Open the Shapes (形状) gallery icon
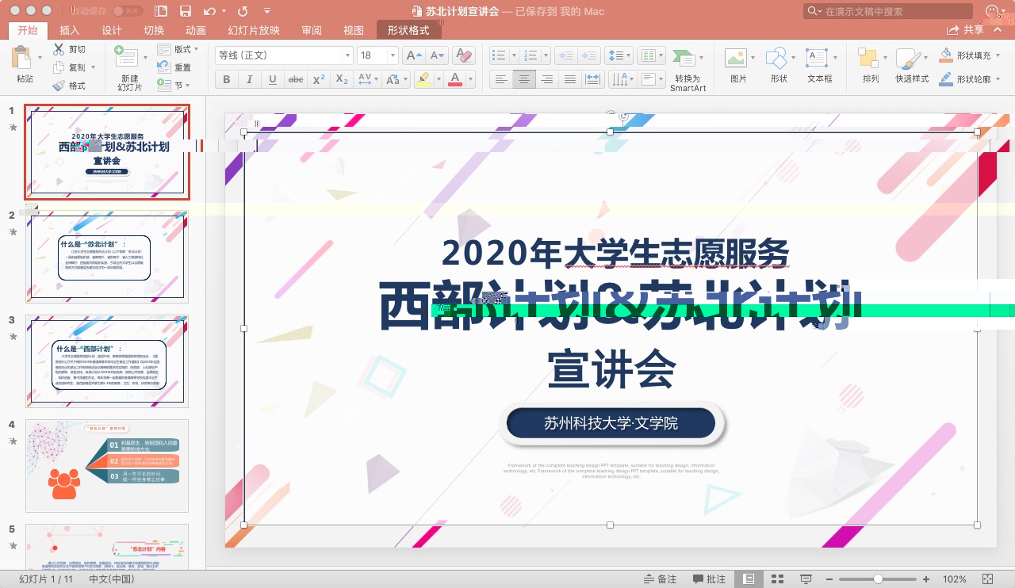This screenshot has height=588, width=1015. (776, 58)
